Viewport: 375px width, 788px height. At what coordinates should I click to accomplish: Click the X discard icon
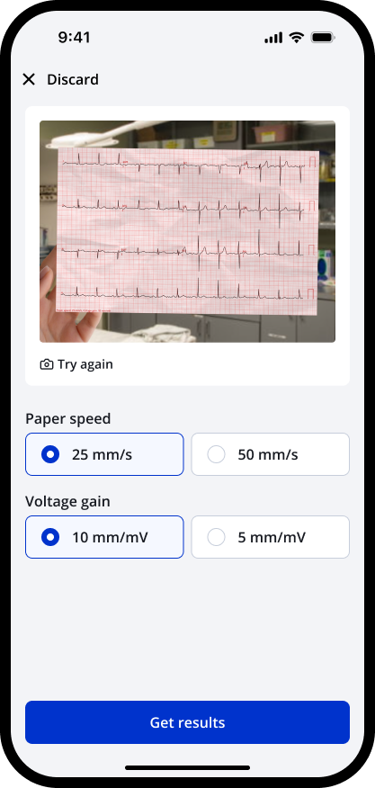click(29, 79)
